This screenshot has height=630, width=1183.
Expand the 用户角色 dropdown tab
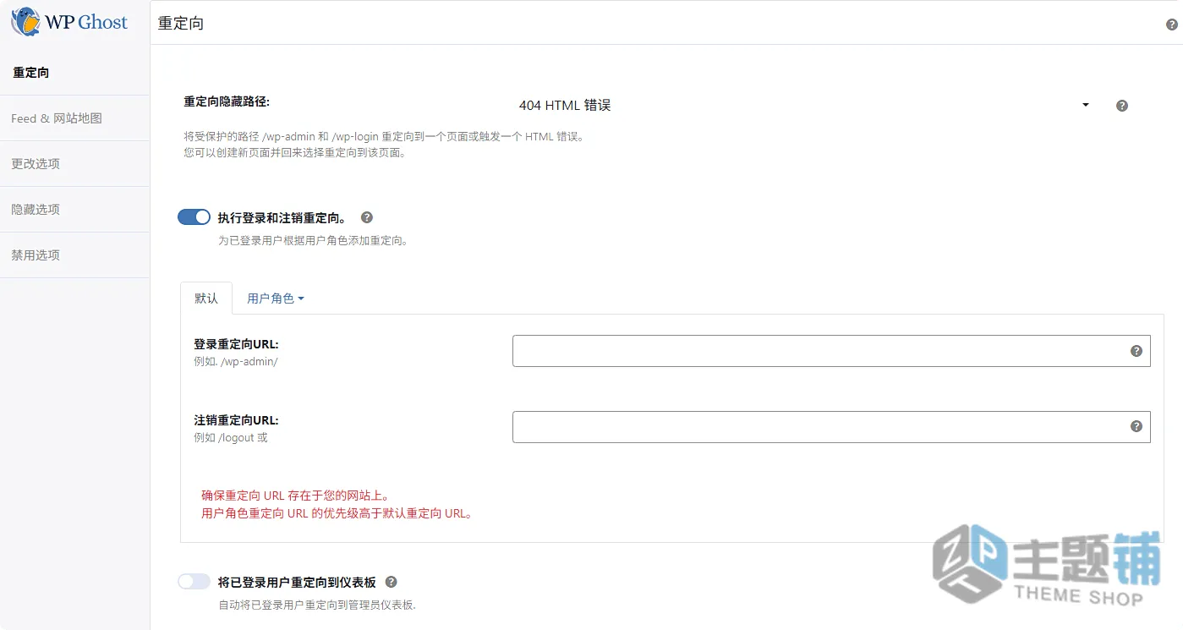276,299
